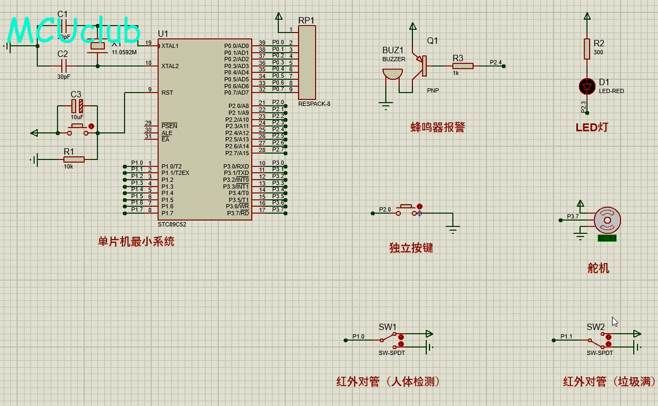The height and width of the screenshot is (406, 658).
Task: Click the RST pin label on U1
Action: coord(167,93)
